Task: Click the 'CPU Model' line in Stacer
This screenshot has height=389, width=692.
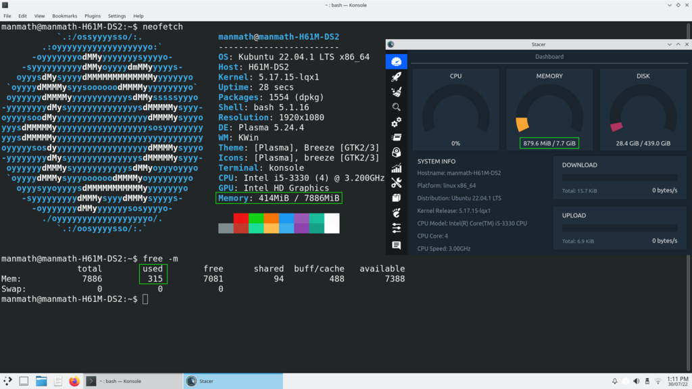Action: [x=472, y=223]
